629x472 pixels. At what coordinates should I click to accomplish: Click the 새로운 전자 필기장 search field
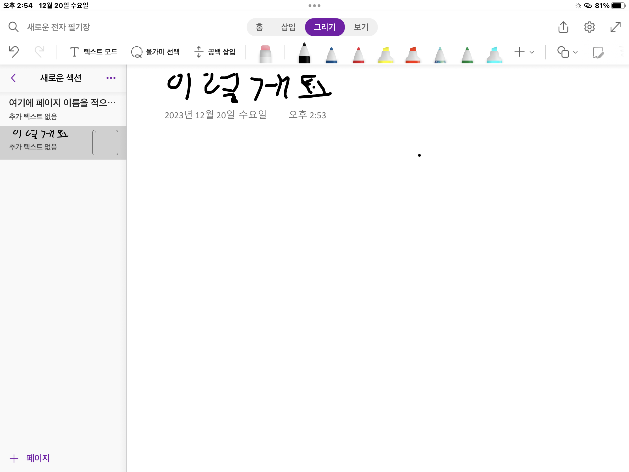tap(58, 27)
